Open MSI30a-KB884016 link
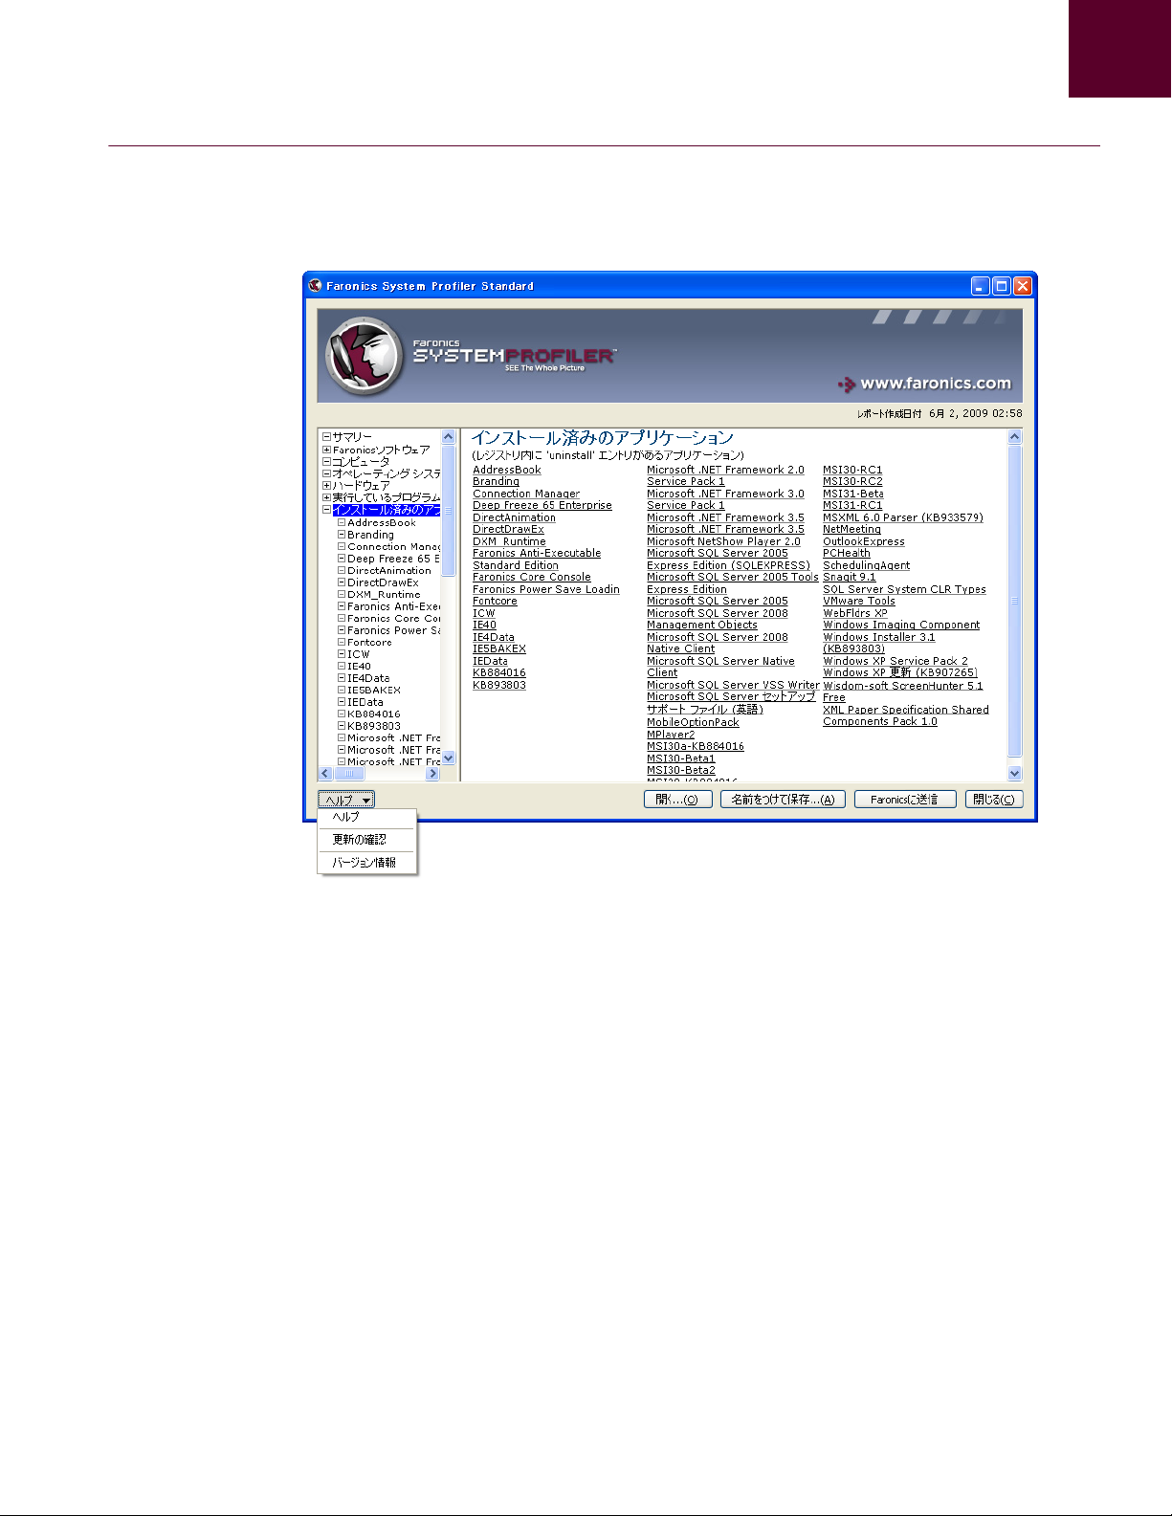 tap(696, 746)
